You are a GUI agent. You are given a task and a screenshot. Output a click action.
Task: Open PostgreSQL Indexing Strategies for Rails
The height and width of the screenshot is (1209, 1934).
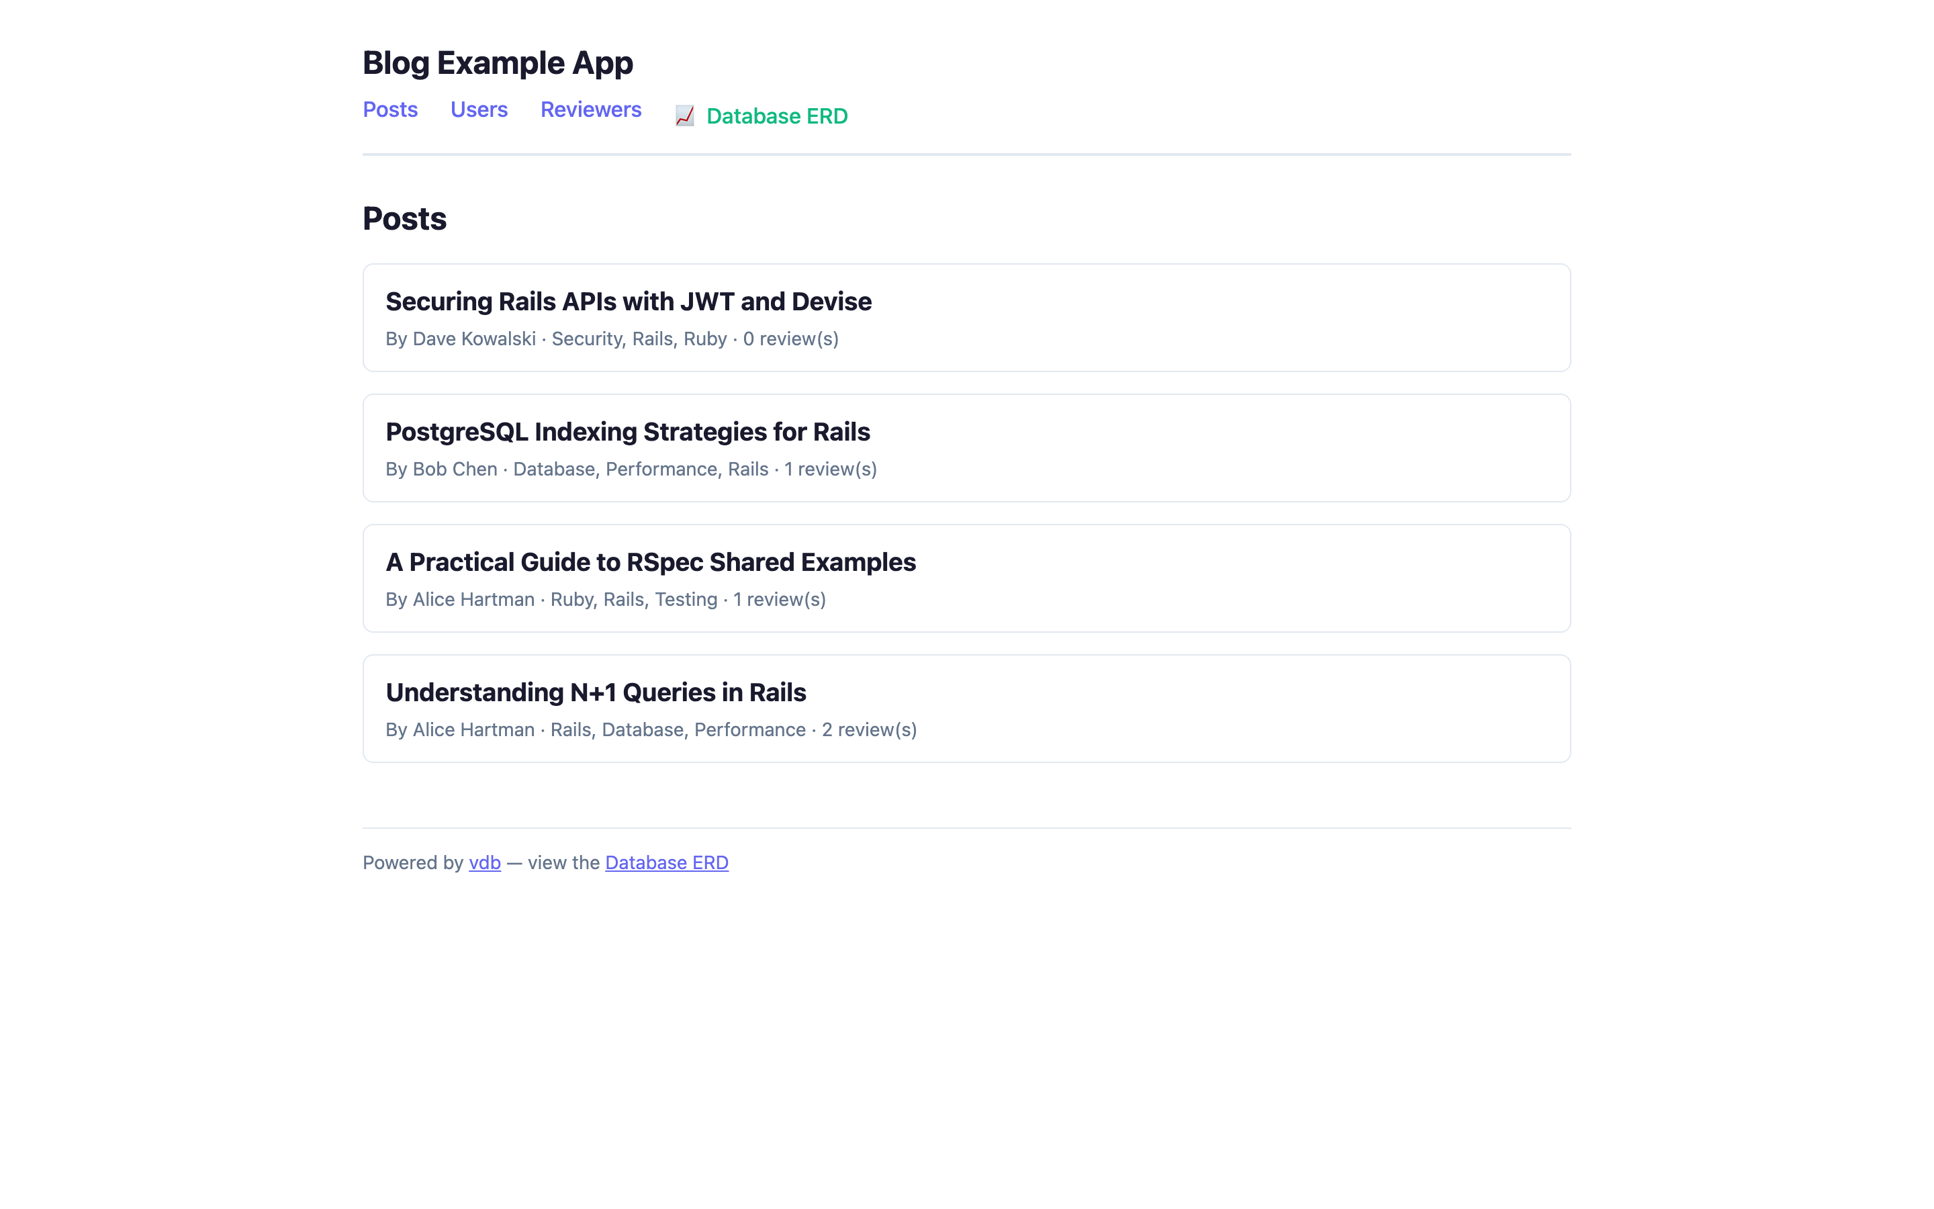(x=628, y=431)
